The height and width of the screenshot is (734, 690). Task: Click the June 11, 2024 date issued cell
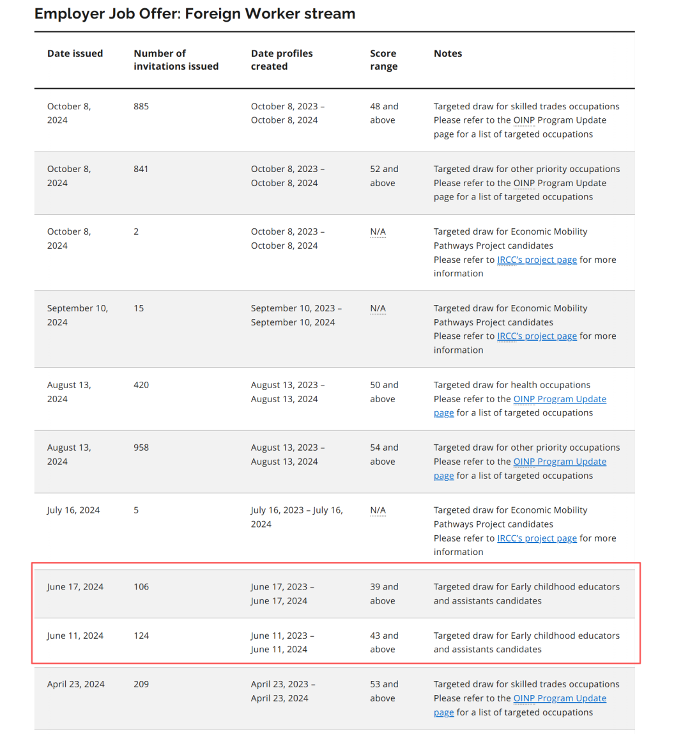pos(75,636)
